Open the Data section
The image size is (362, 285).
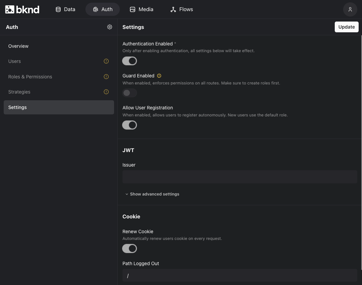(66, 9)
